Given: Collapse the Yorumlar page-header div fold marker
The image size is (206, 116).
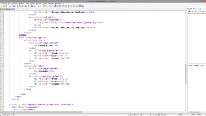Looking at the screenshot, I should [x=4, y=69].
